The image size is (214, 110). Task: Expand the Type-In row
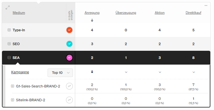click(9, 30)
